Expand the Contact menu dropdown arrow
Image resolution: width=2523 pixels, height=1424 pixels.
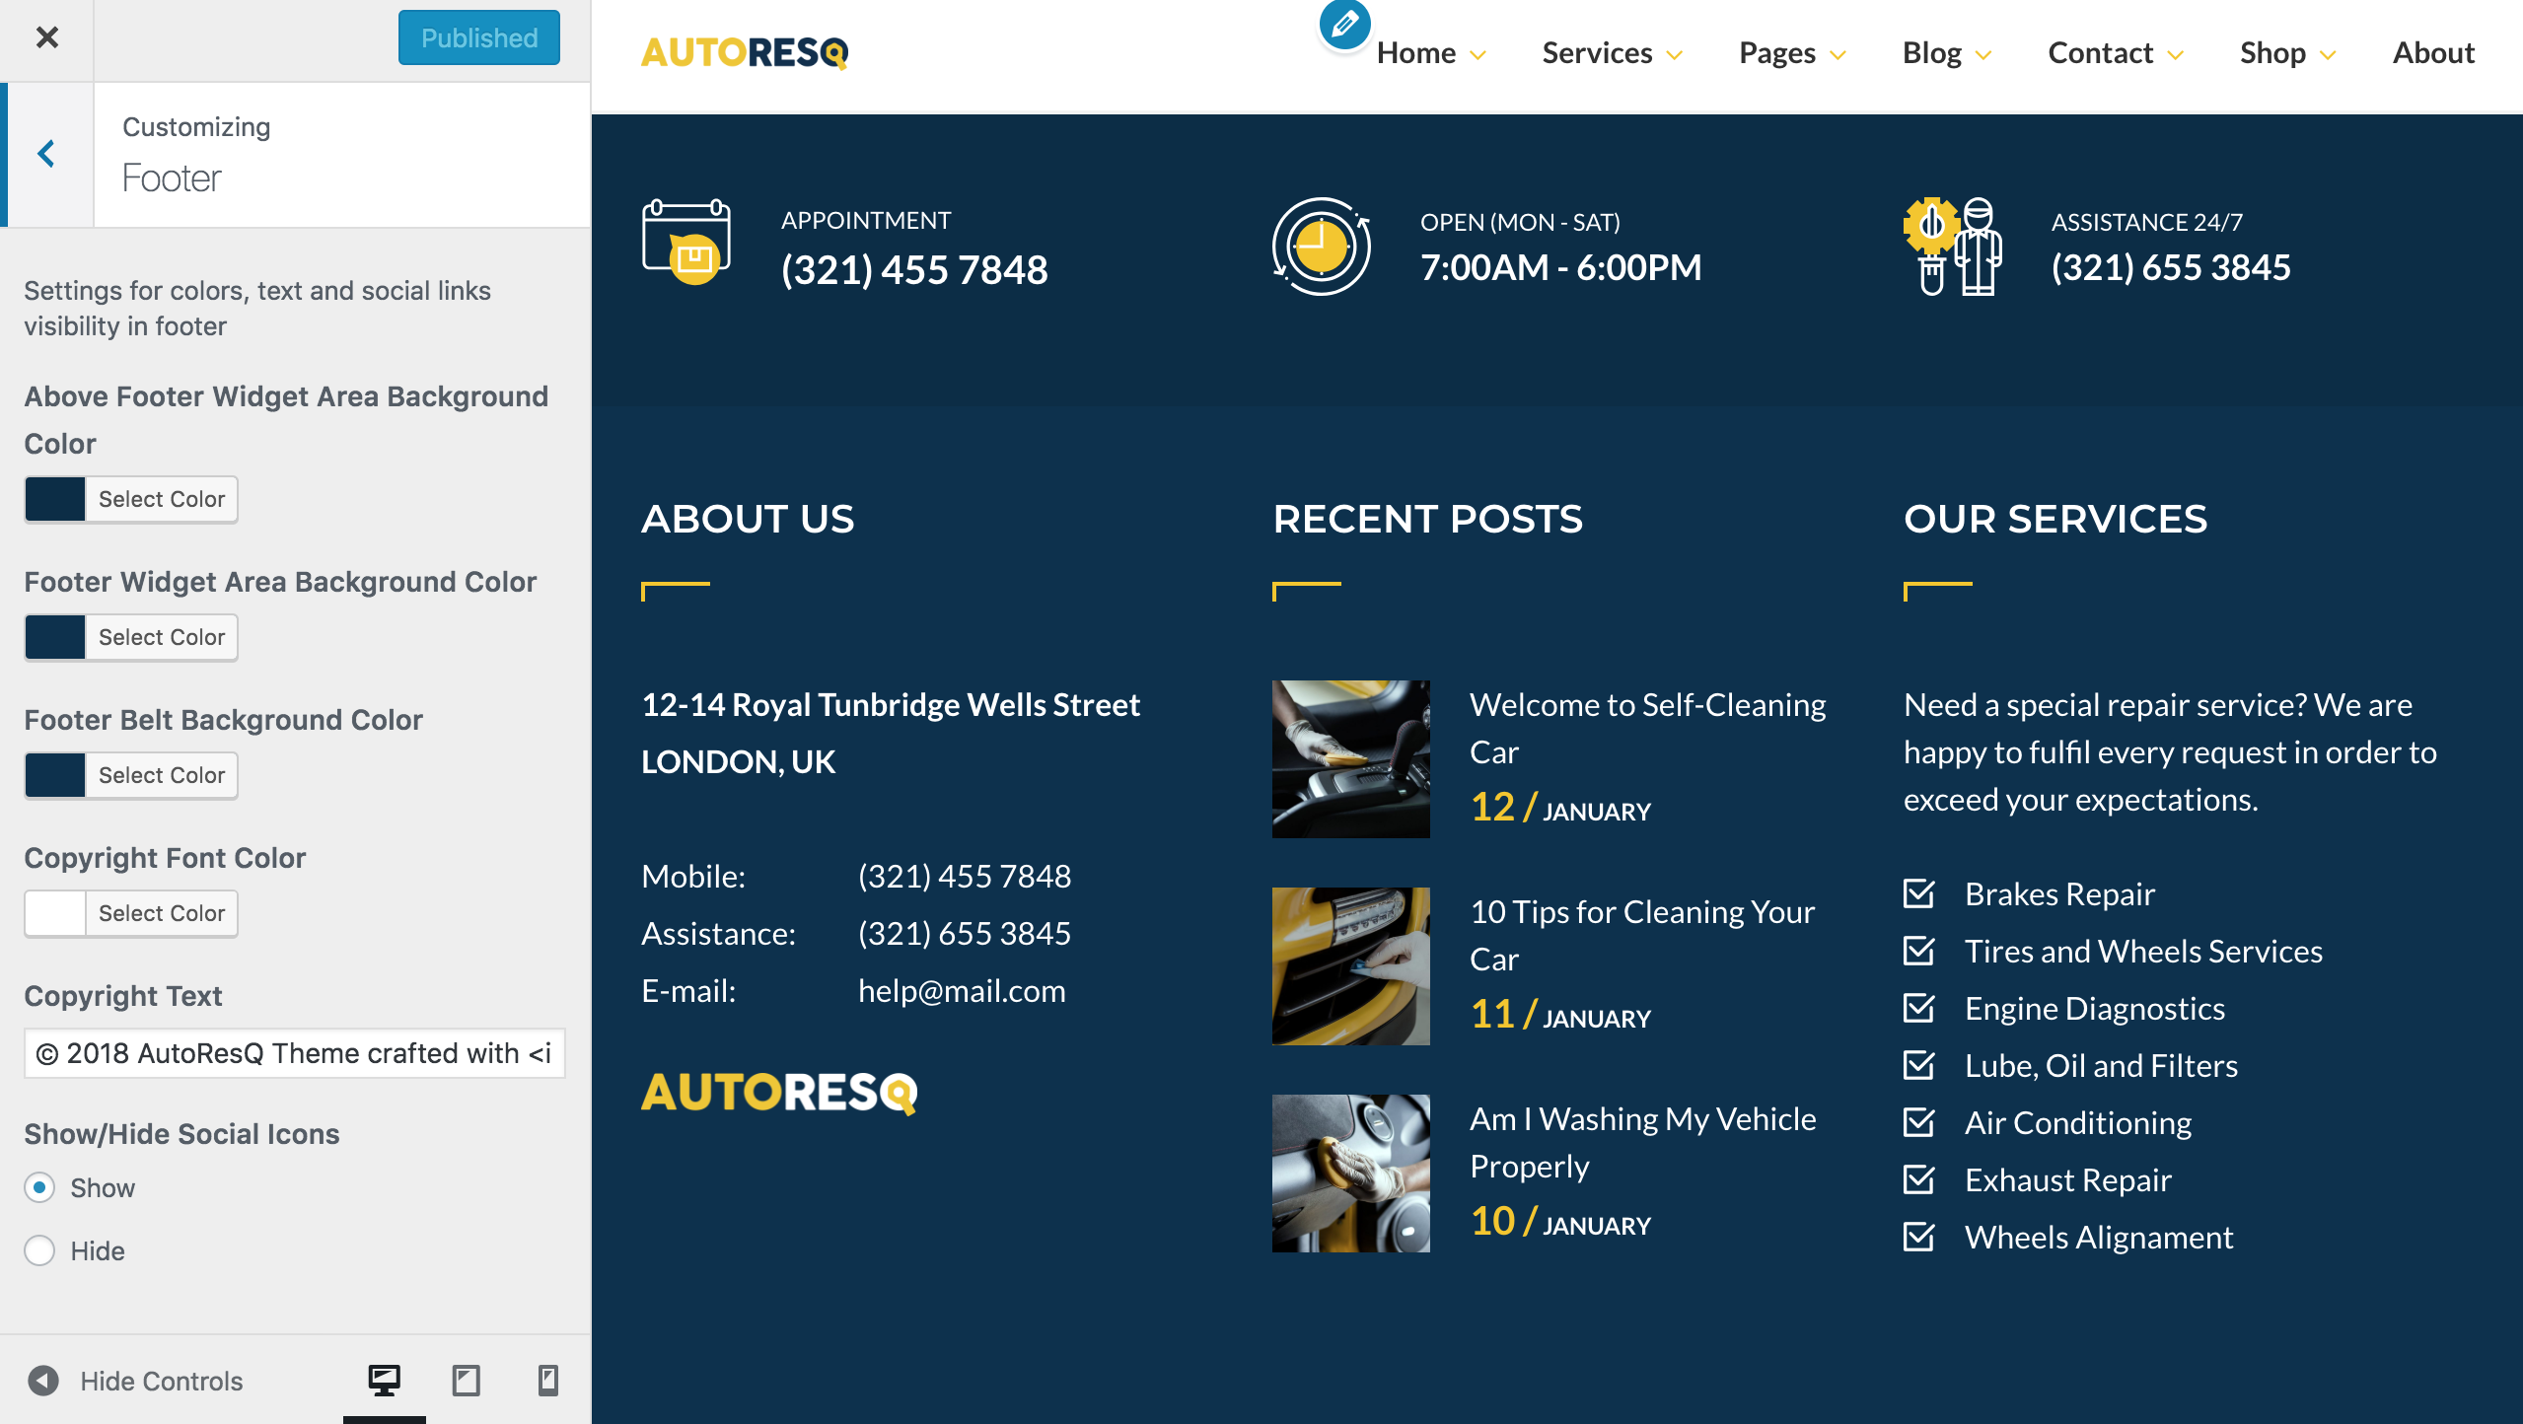tap(2175, 55)
